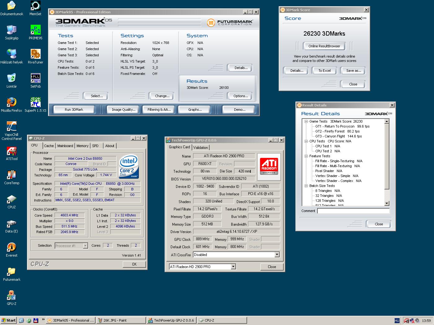The image size is (434, 325).
Task: Switch to 26K.JPG - Paint taskbar item
Action: 121,320
